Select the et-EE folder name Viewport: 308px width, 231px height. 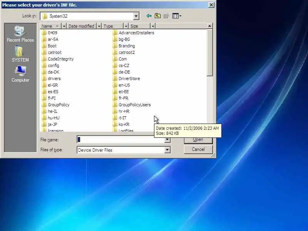pyautogui.click(x=124, y=92)
